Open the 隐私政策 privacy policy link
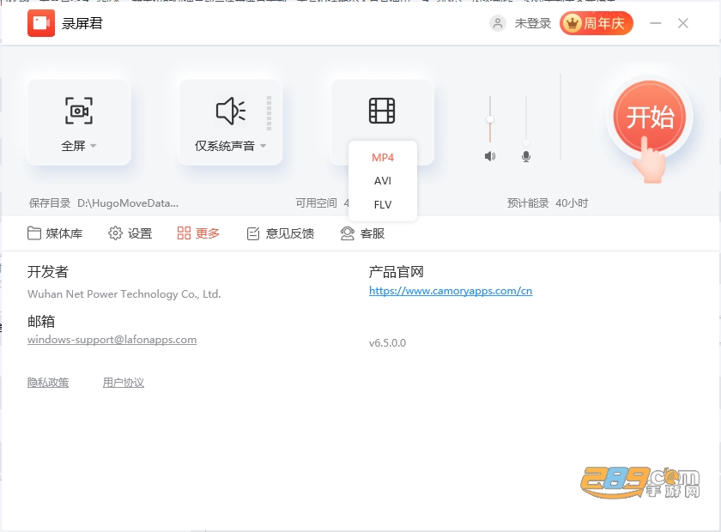Viewport: 721px width, 532px height. [48, 382]
